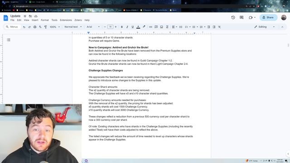Star the Update document

coord(25,16)
